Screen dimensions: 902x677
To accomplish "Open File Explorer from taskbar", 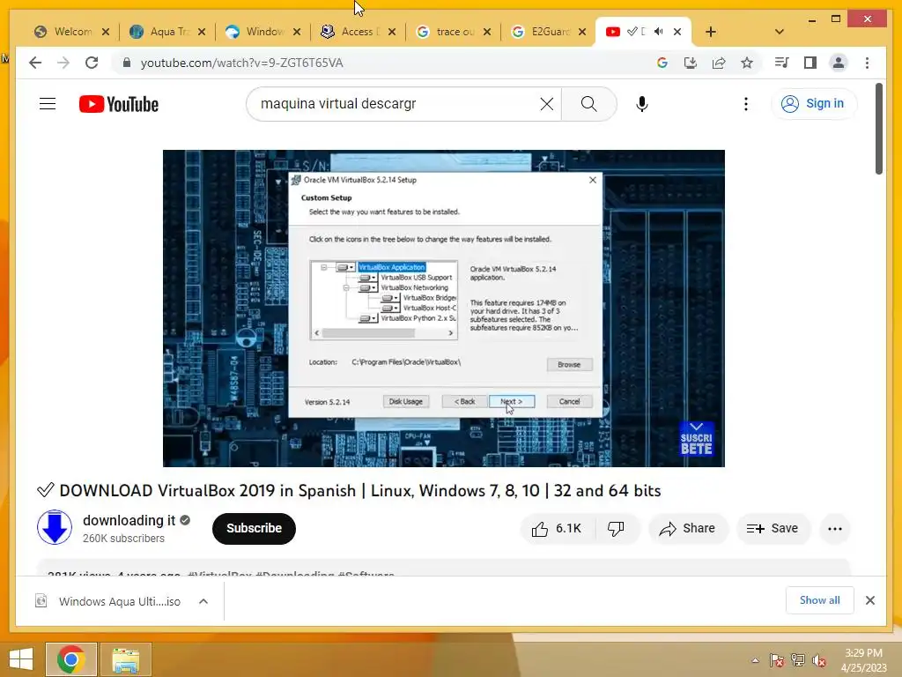I will (125, 659).
